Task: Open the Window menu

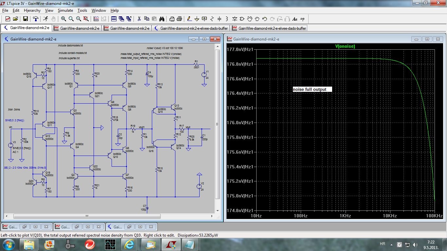Action: (99, 10)
